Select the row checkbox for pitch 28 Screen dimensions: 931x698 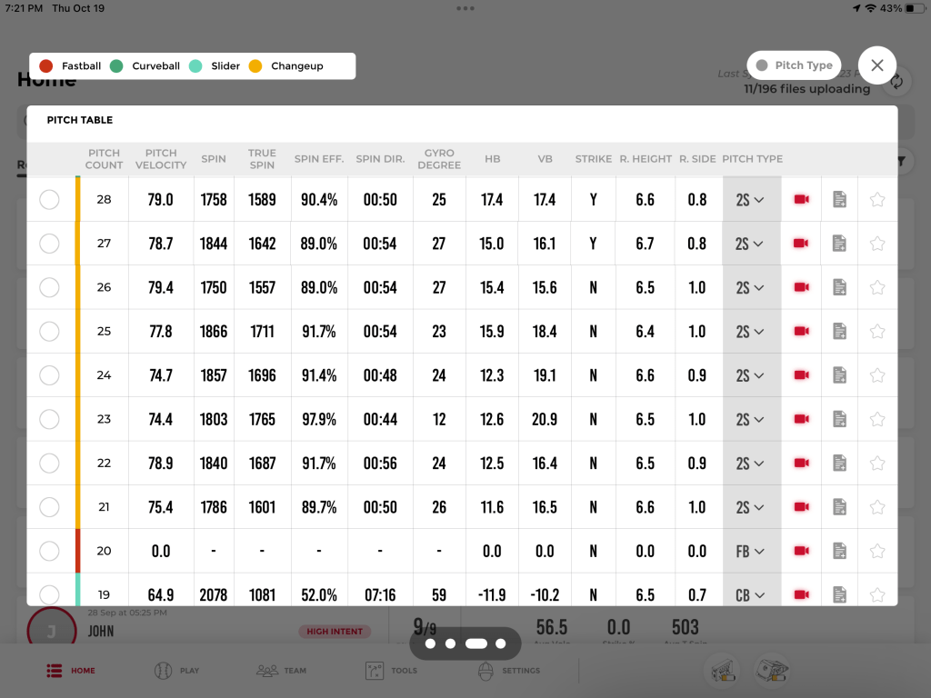[x=50, y=199]
